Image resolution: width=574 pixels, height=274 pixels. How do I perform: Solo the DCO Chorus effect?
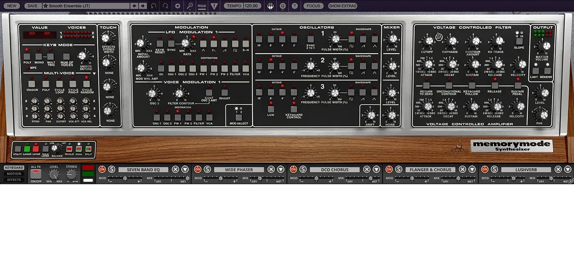point(303,169)
